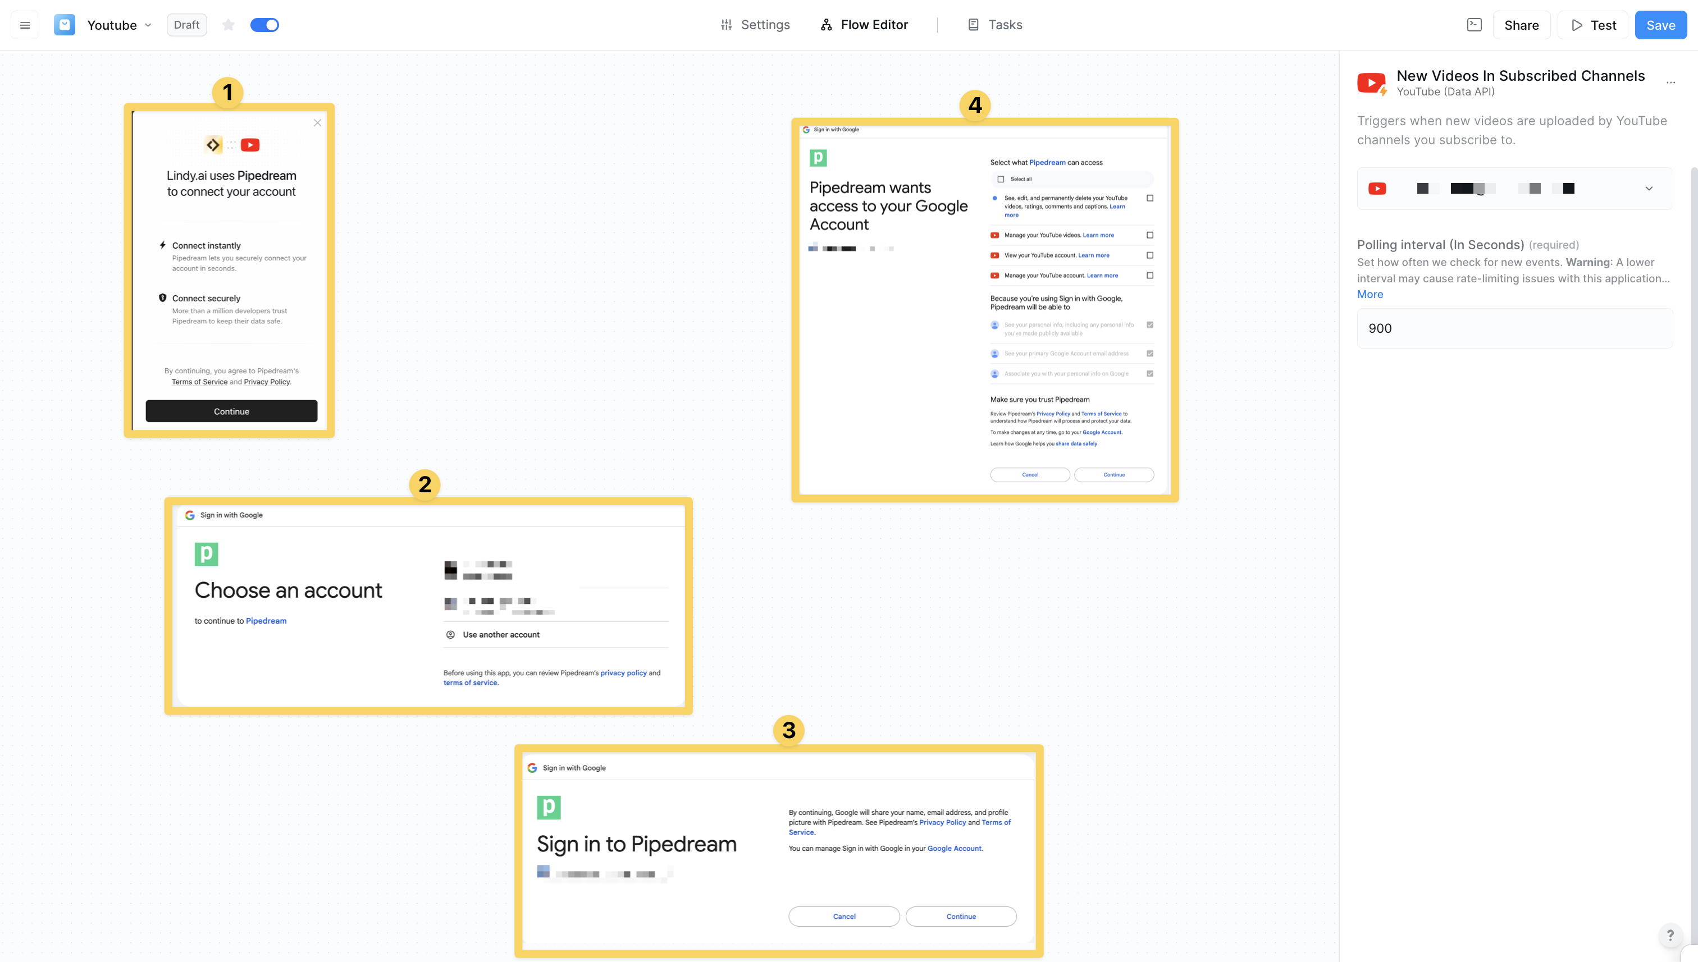Show More of the polling interval description
The image size is (1698, 962).
(x=1370, y=294)
